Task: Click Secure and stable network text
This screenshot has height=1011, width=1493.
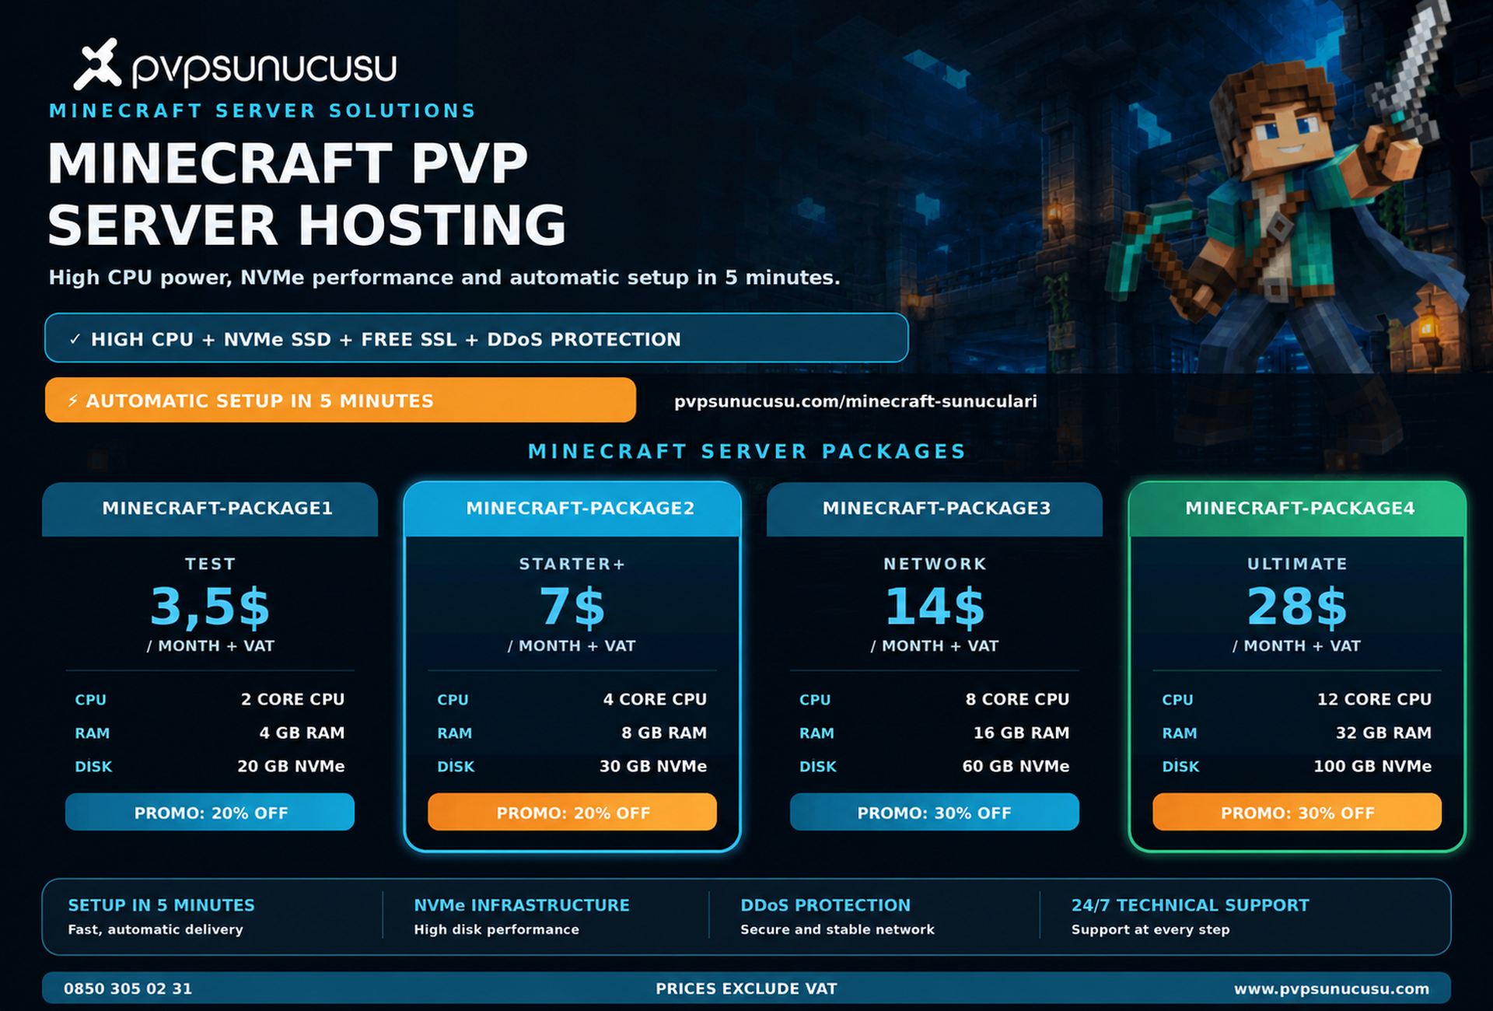Action: click(x=837, y=929)
